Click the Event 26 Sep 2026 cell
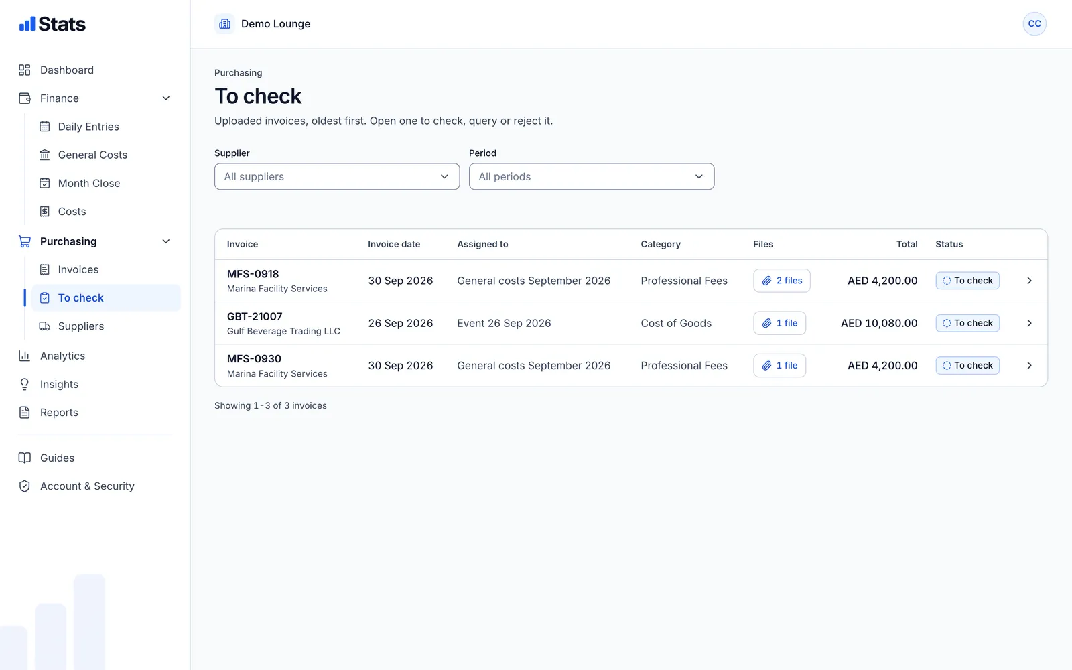 pyautogui.click(x=504, y=323)
